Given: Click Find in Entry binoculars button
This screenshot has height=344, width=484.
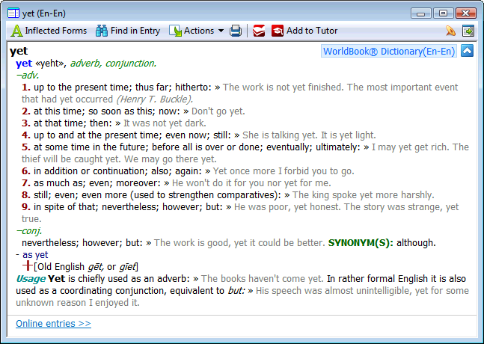Looking at the screenshot, I should (x=128, y=31).
